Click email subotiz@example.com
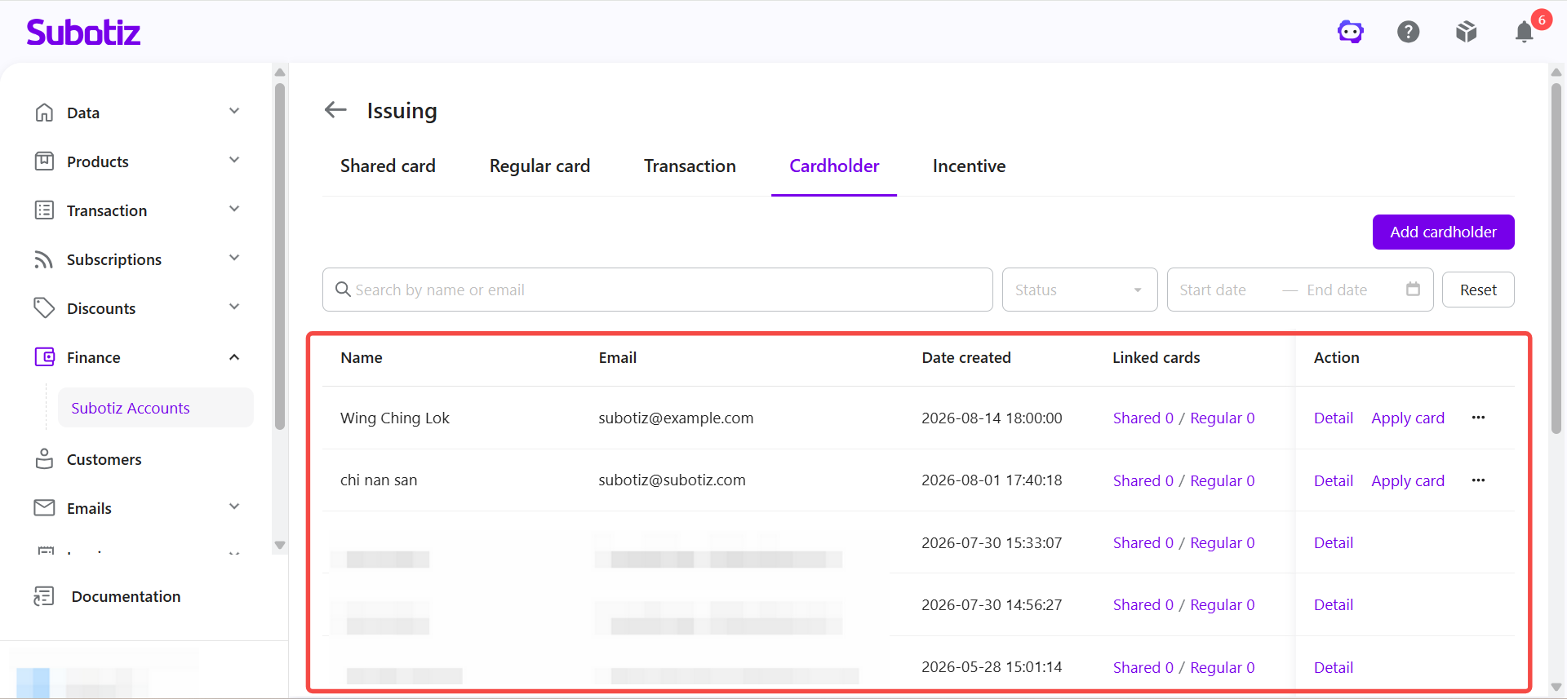 (x=676, y=418)
